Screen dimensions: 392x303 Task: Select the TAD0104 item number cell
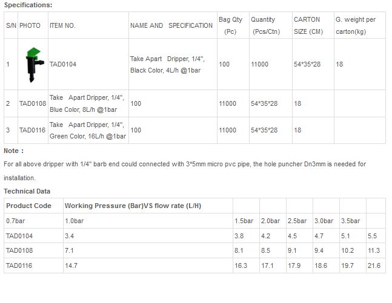tap(62, 64)
